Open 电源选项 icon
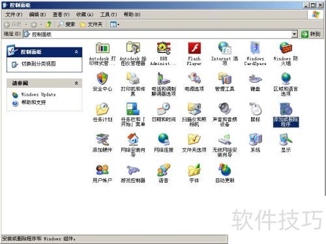The height and width of the screenshot is (244, 326). [x=194, y=78]
